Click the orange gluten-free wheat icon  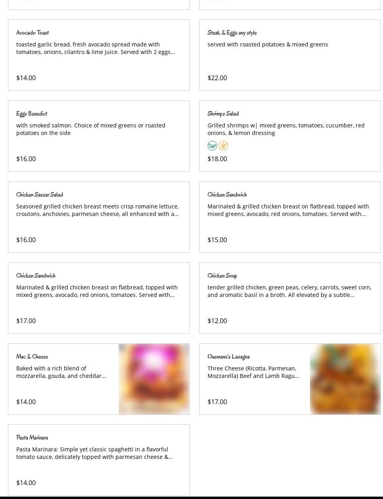(x=223, y=146)
